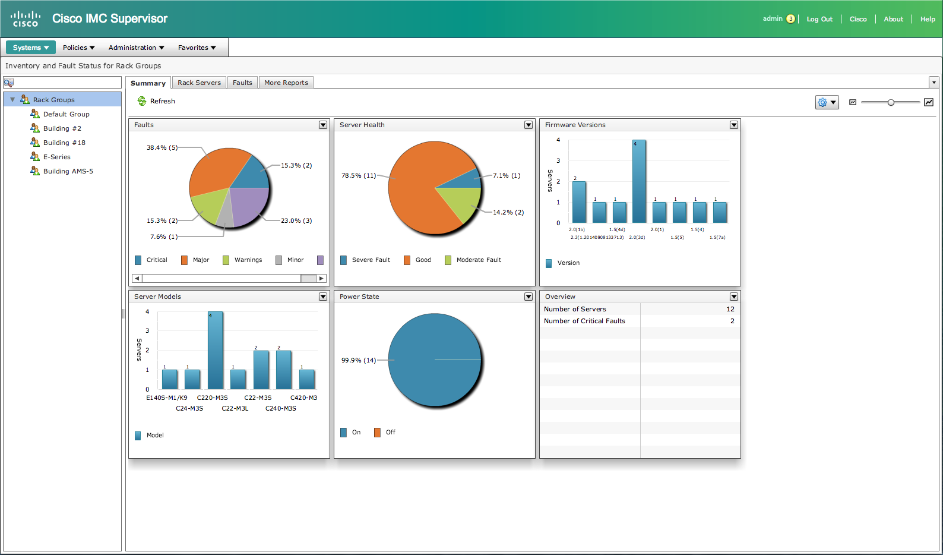
Task: Switch to the Rack Servers tab
Action: click(x=199, y=83)
